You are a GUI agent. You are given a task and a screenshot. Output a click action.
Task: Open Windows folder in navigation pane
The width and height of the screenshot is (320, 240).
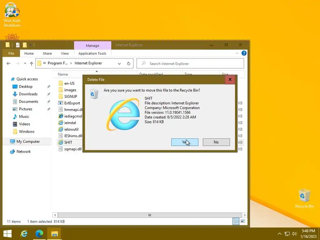[x=27, y=132]
